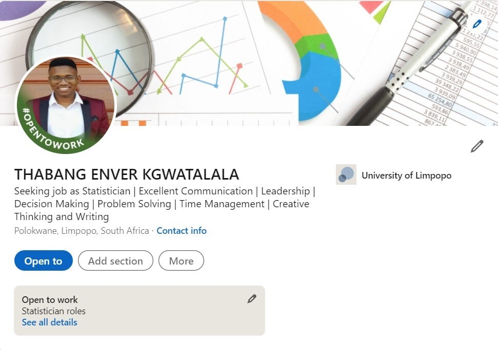This screenshot has width=498, height=350.
Task: Click the University of Limpopo text
Action: pyautogui.click(x=406, y=176)
